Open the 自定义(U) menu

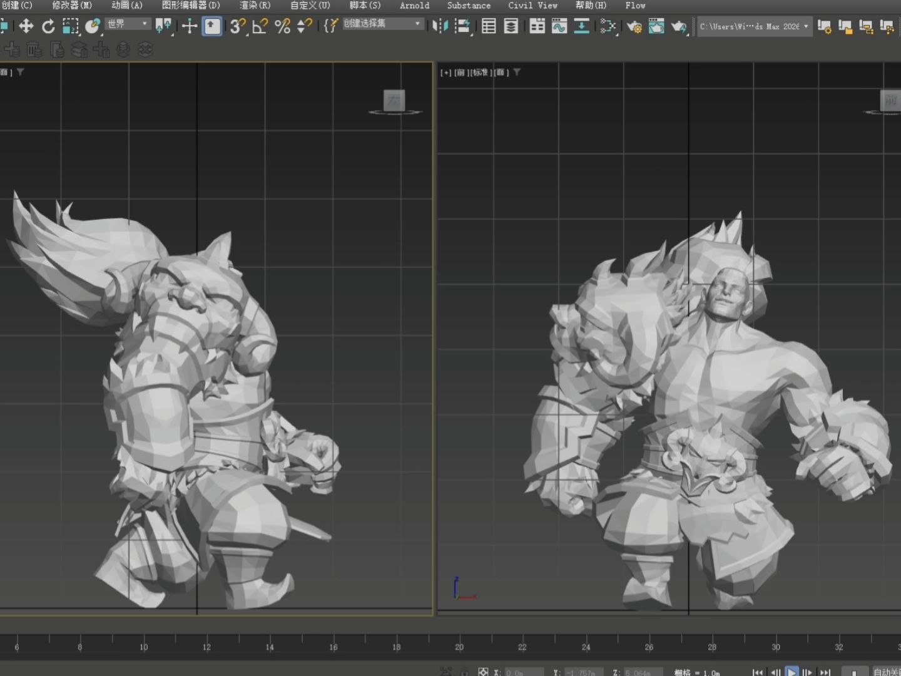point(310,6)
